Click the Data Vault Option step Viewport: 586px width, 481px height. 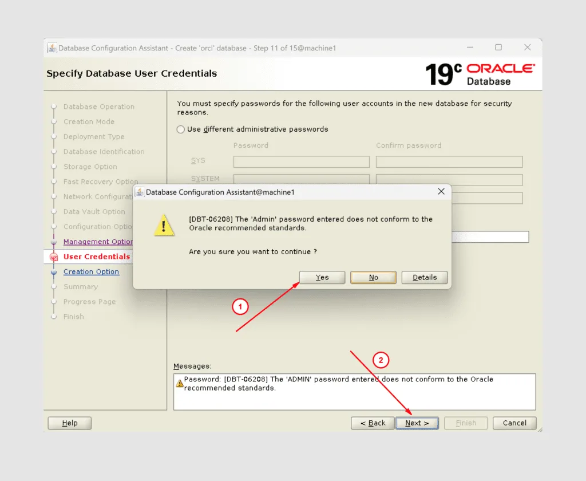pyautogui.click(x=94, y=211)
